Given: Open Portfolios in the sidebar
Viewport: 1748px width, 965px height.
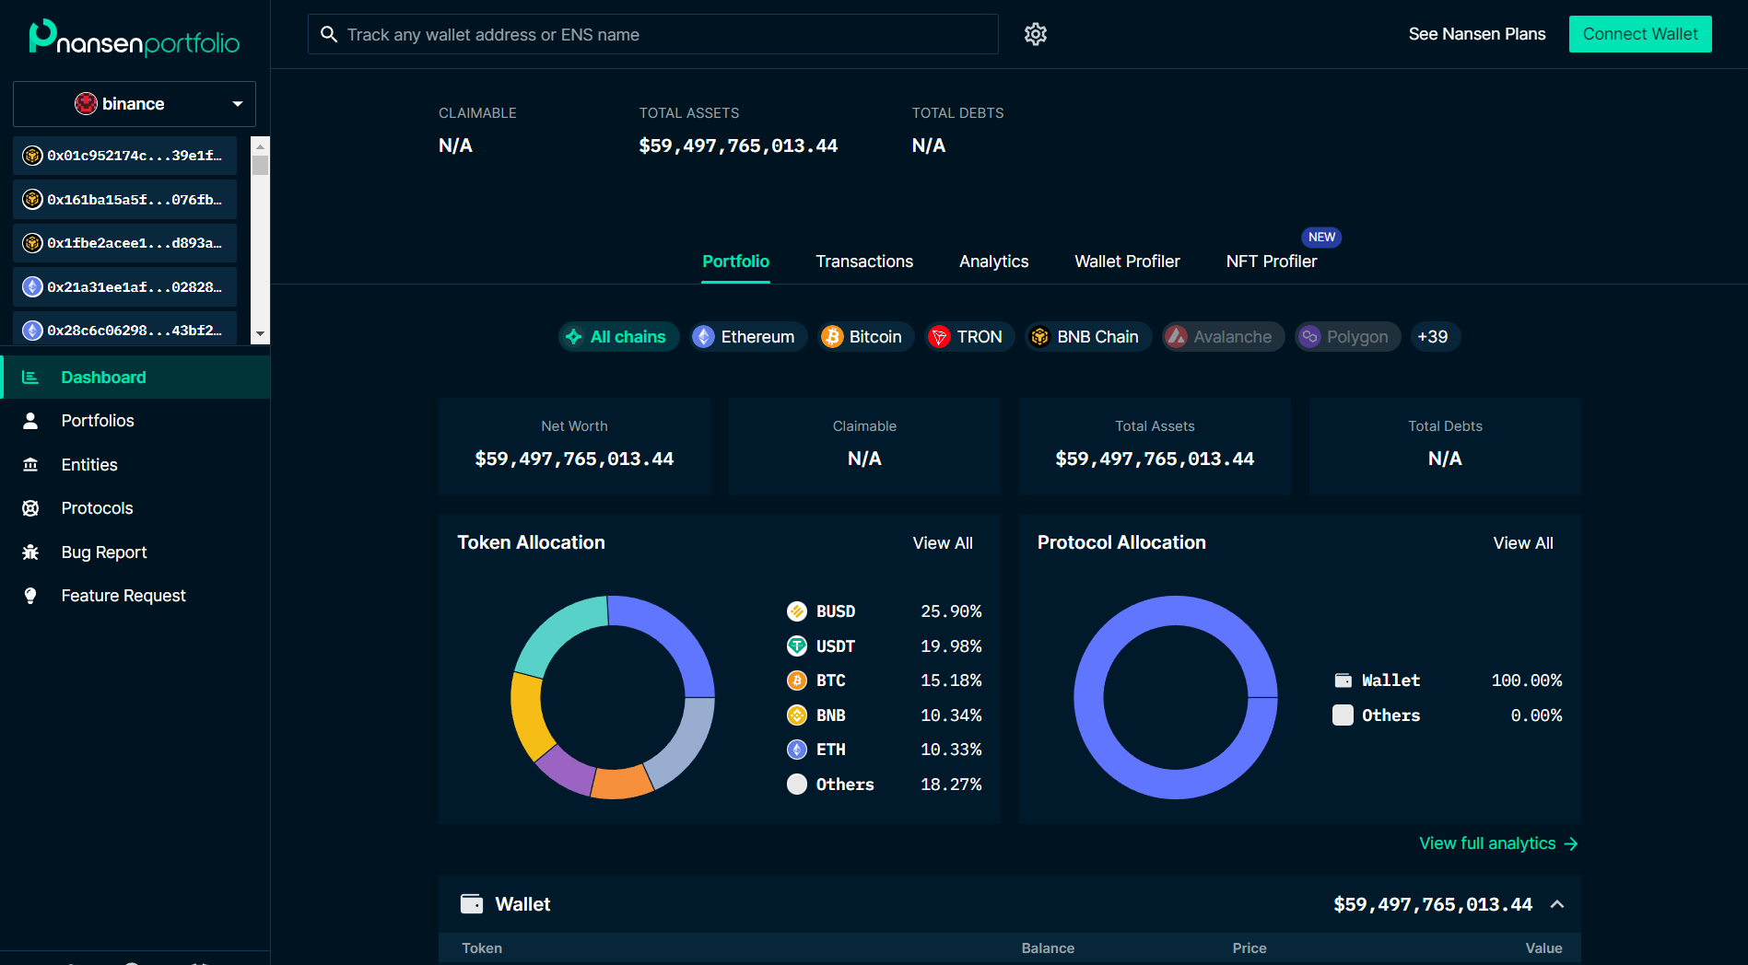Looking at the screenshot, I should [135, 421].
